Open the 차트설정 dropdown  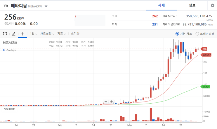[47, 34]
